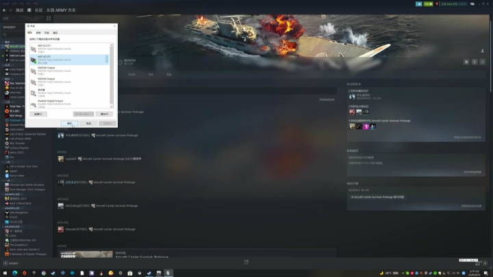Open the Steam 社区 (Community) menu
Screen dimensions: 493x277
pyautogui.click(x=38, y=10)
